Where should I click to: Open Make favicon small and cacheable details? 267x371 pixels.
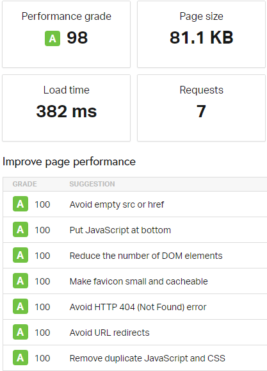(135, 281)
